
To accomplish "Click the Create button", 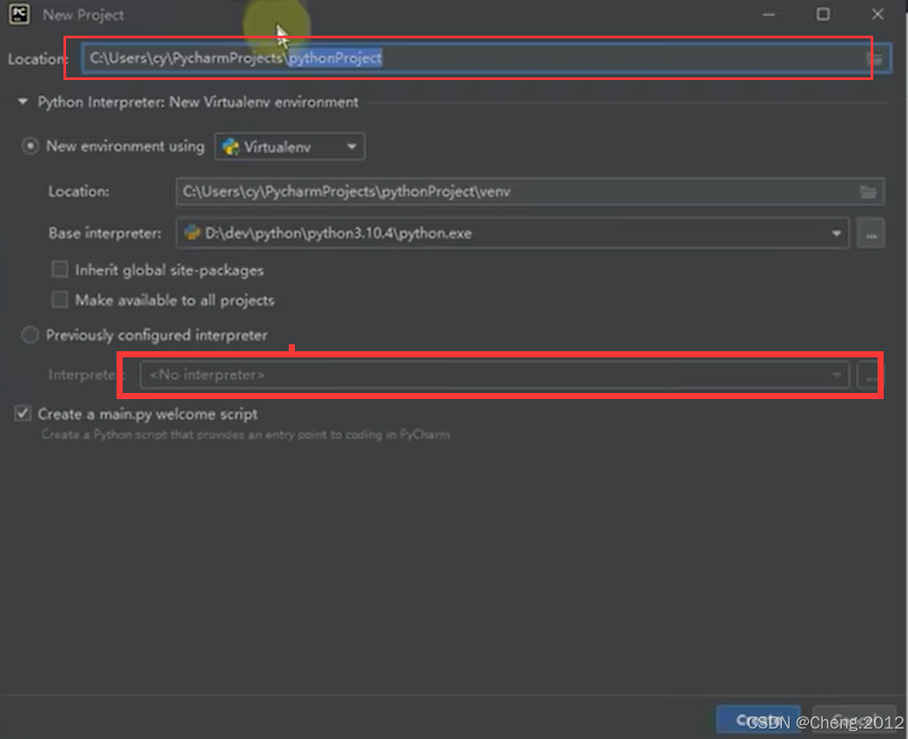I will pos(758,721).
